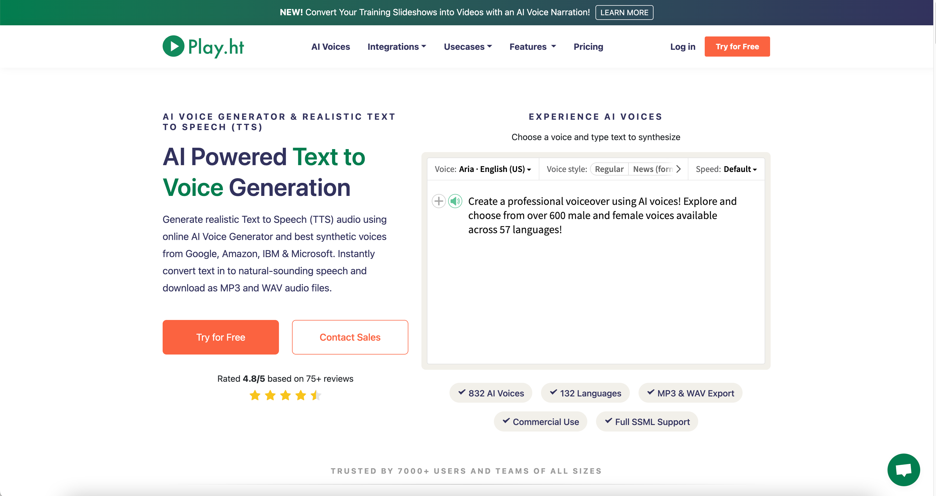Expand the Integrations menu
This screenshot has height=496, width=936.
397,47
